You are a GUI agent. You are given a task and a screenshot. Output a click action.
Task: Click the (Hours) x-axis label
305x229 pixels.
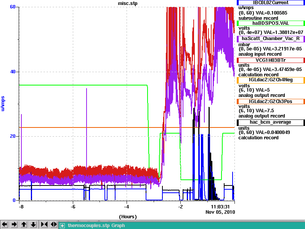[128, 217]
